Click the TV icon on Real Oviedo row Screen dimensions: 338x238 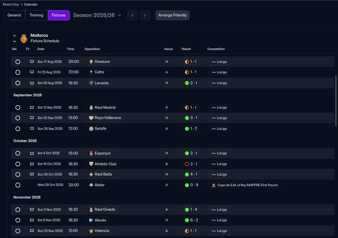[x=32, y=210]
